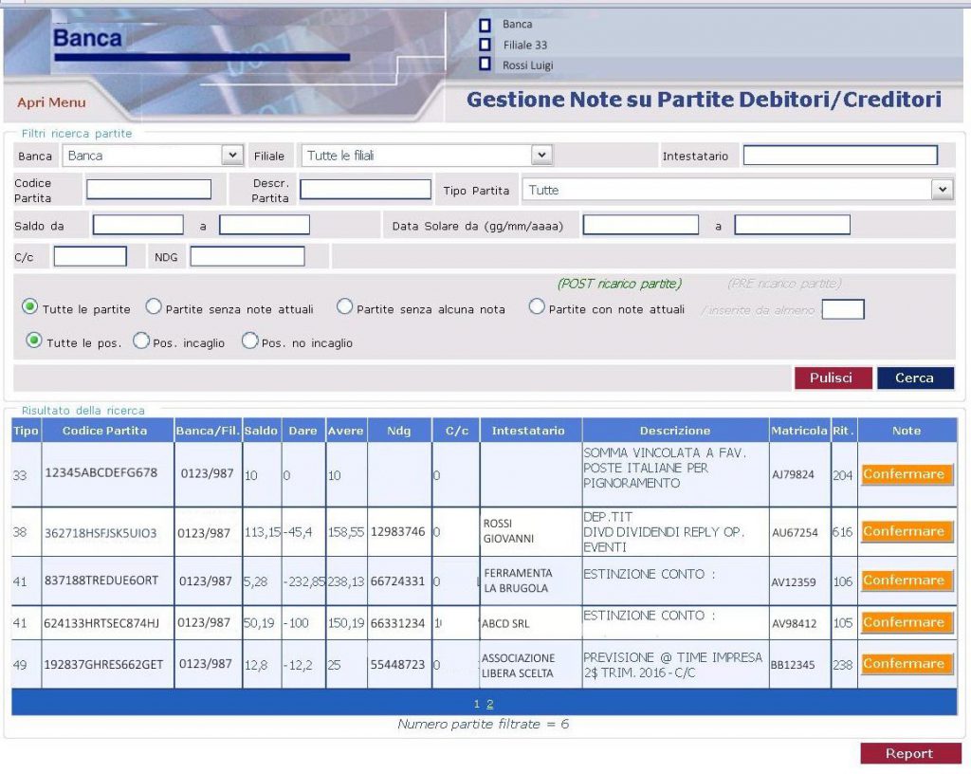Check the Filiale 33 checkbox
The width and height of the screenshot is (971, 774).
485,44
